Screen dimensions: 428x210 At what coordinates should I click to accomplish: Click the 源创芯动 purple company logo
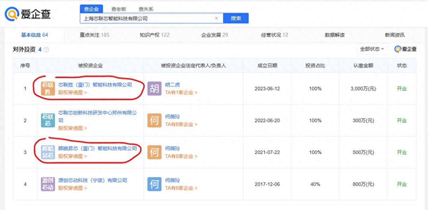click(47, 184)
